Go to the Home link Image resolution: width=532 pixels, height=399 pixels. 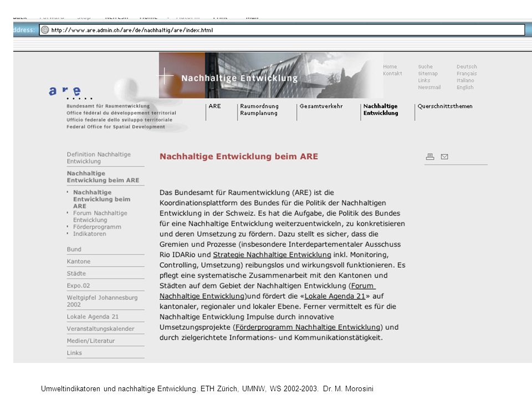point(390,66)
